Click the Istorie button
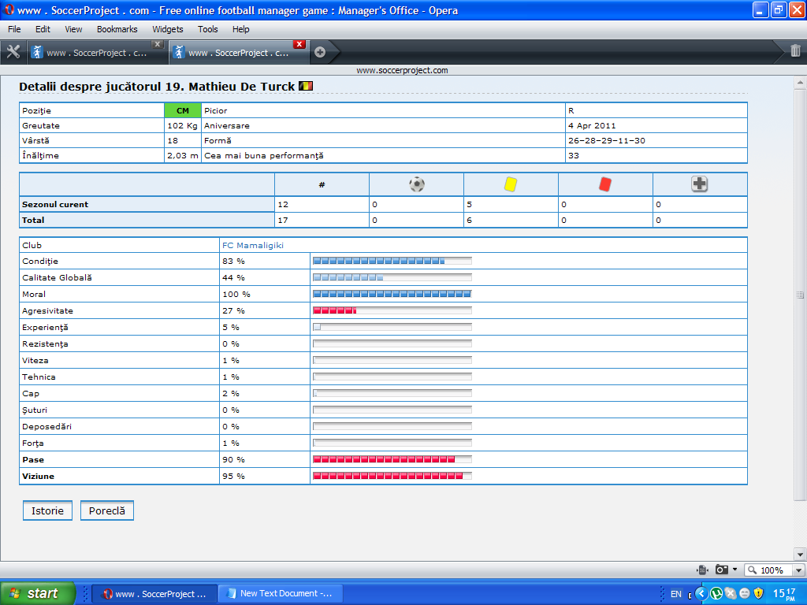Screen dimensions: 807x605 (47, 510)
